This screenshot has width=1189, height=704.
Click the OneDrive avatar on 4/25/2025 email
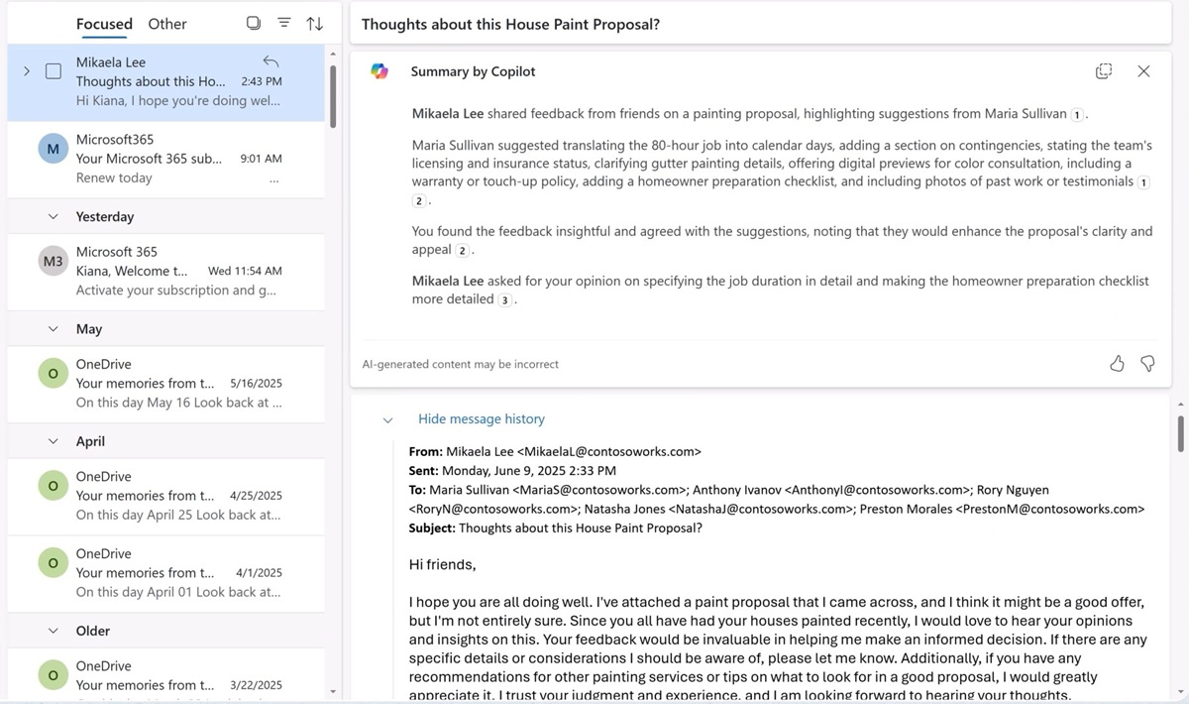click(x=53, y=486)
